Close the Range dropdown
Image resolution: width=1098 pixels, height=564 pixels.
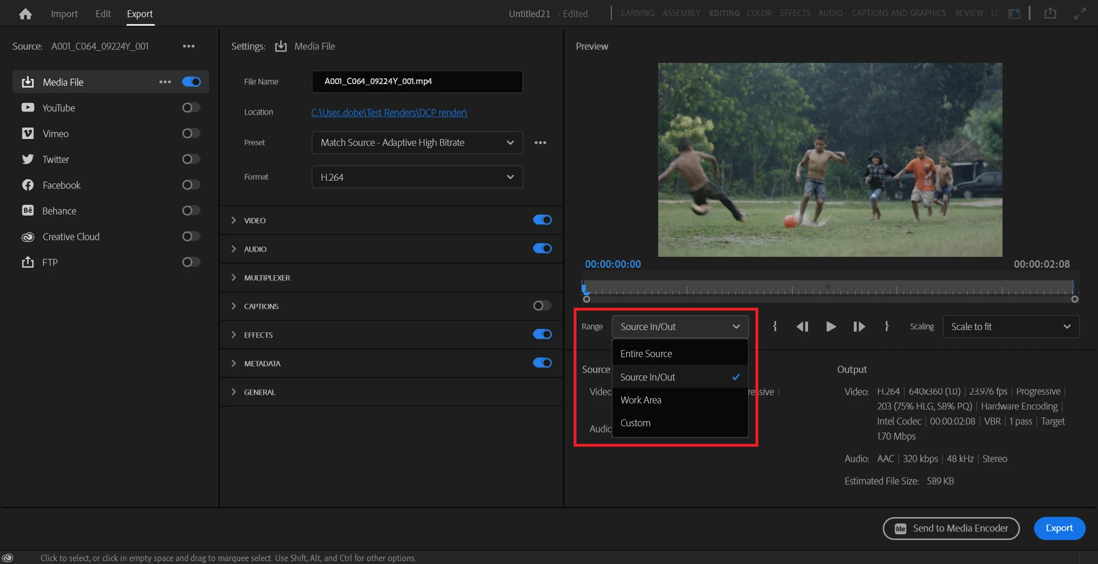click(x=680, y=327)
